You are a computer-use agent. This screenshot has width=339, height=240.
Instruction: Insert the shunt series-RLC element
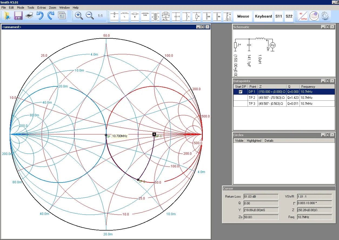pyautogui.click(x=227, y=16)
